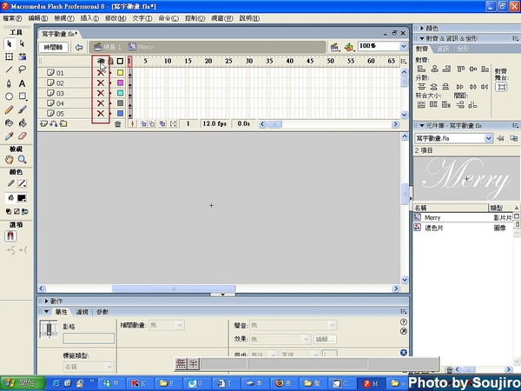This screenshot has height=391, width=521.
Task: Open the zoom percentage dropdown
Action: tap(404, 46)
